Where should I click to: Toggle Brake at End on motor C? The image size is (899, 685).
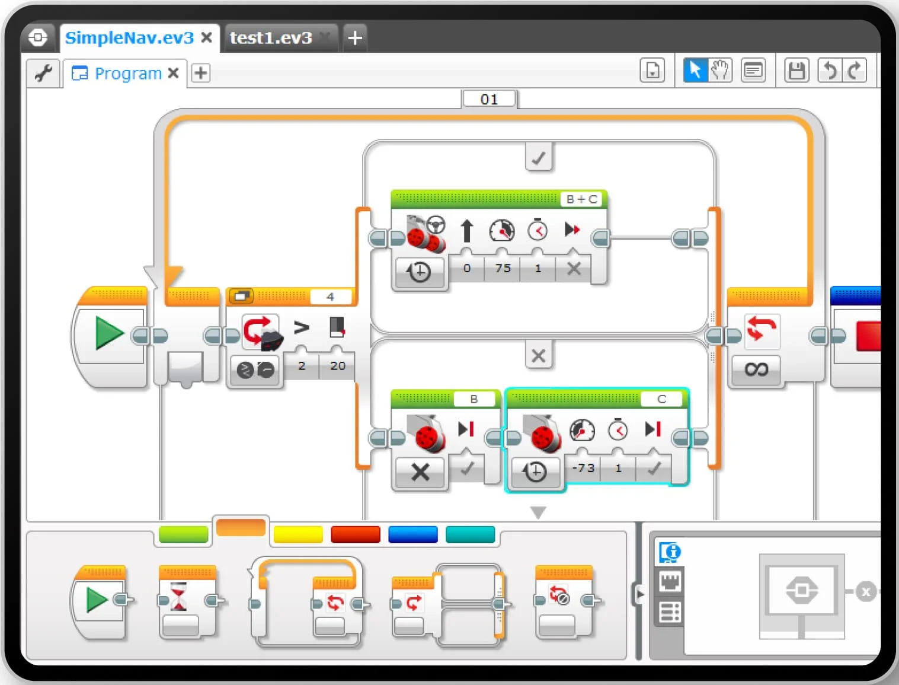pos(654,469)
